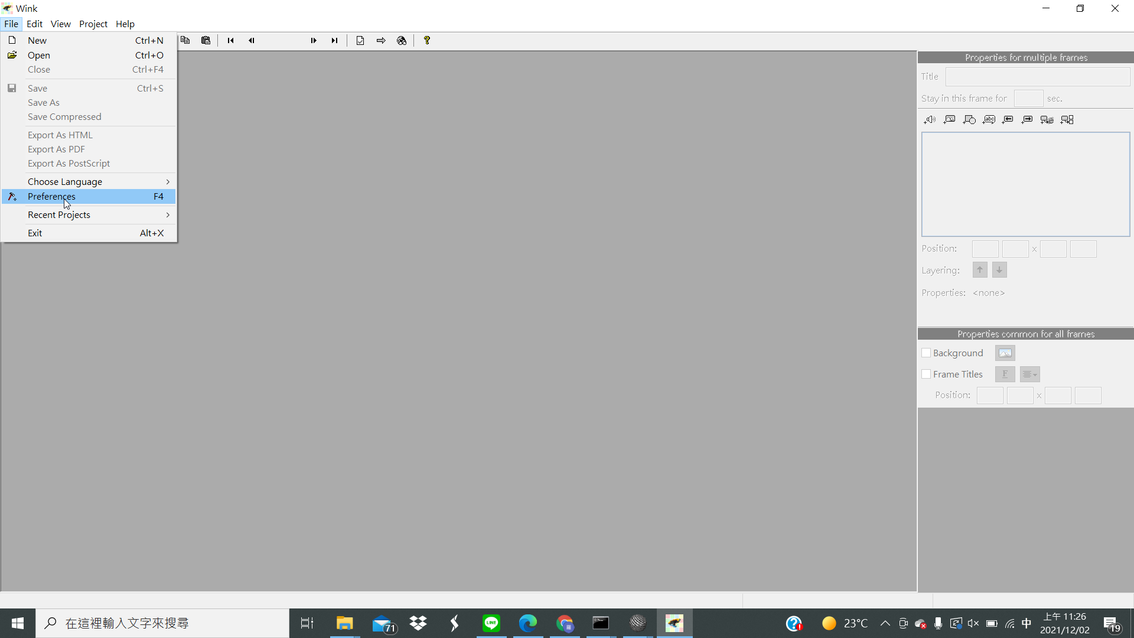
Task: Open the Help menu
Action: click(x=125, y=24)
